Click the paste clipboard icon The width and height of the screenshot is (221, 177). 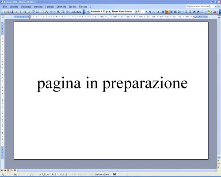point(46,12)
